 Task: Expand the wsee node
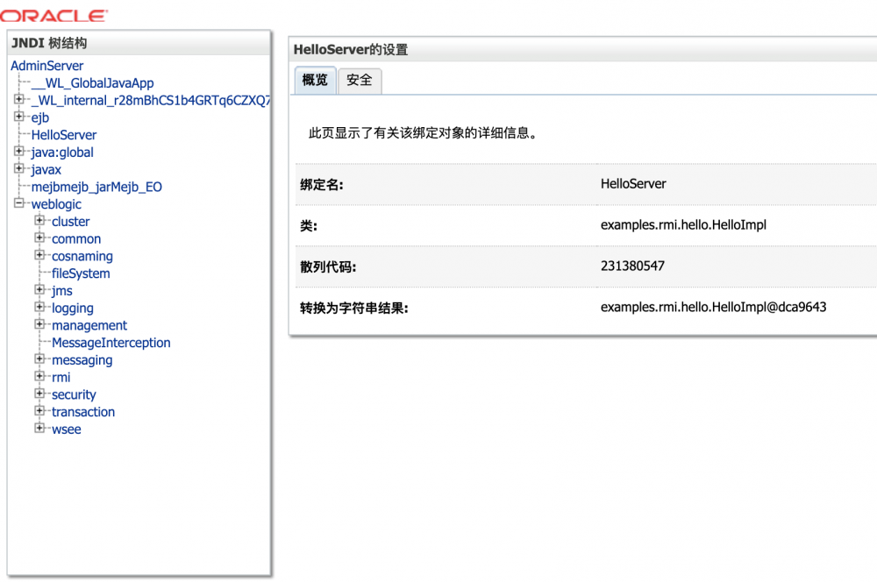pyautogui.click(x=39, y=429)
